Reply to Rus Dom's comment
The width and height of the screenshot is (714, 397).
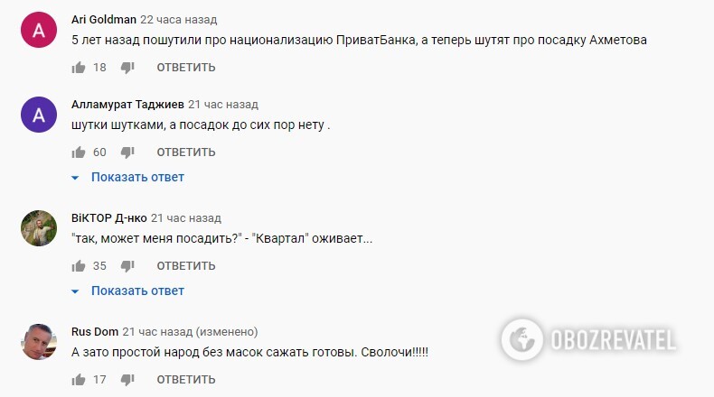click(x=186, y=380)
